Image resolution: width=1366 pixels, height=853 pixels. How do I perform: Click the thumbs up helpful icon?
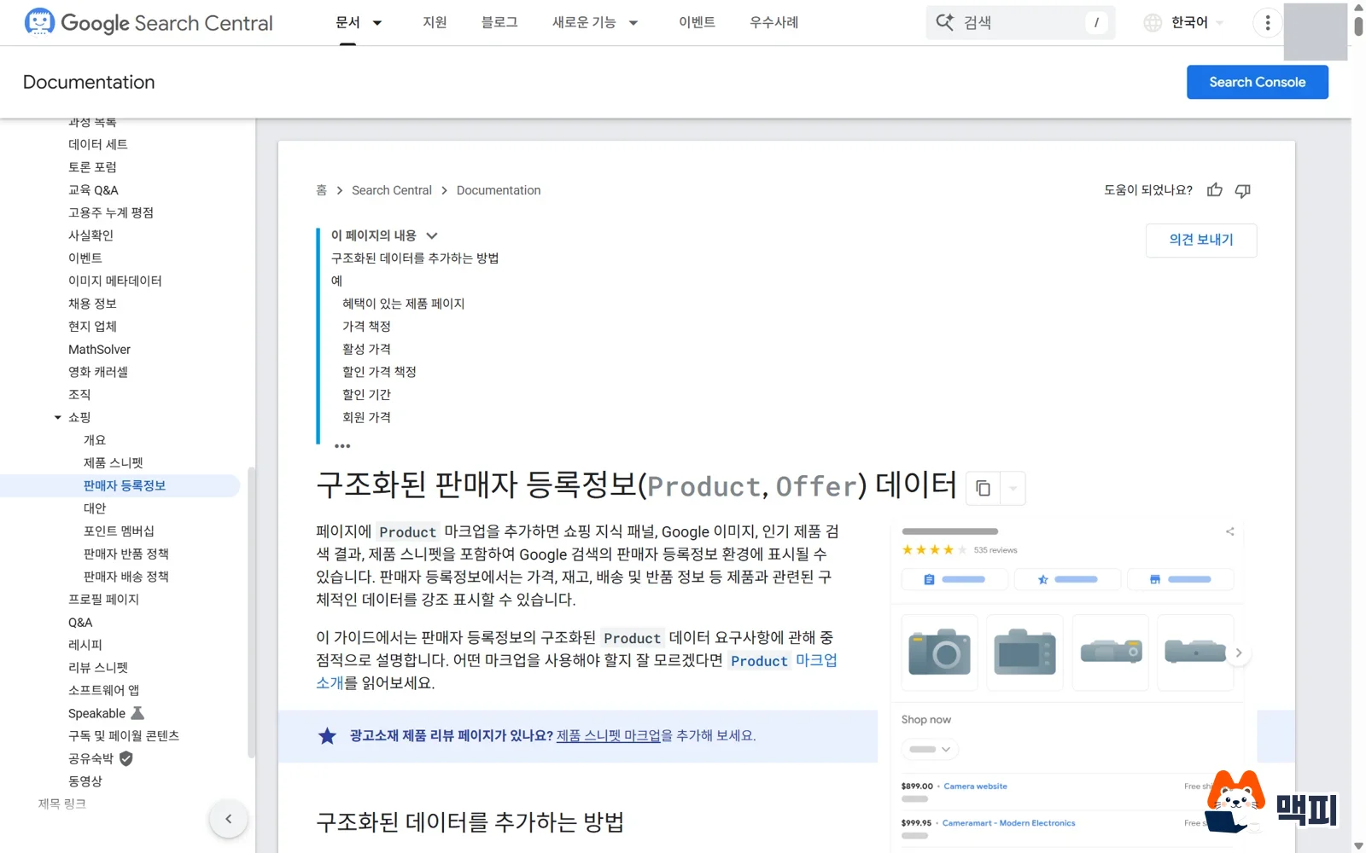pyautogui.click(x=1215, y=190)
